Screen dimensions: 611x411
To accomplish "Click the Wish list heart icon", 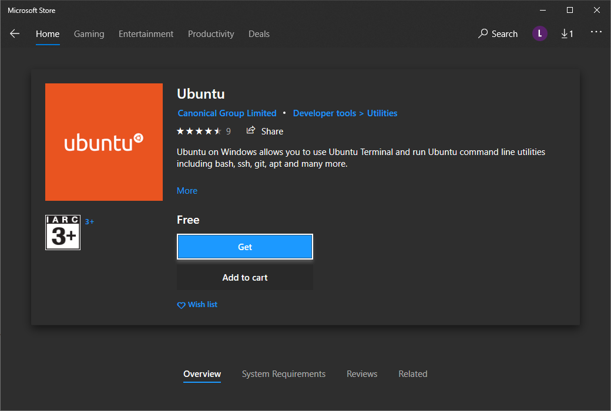I will click(x=181, y=305).
